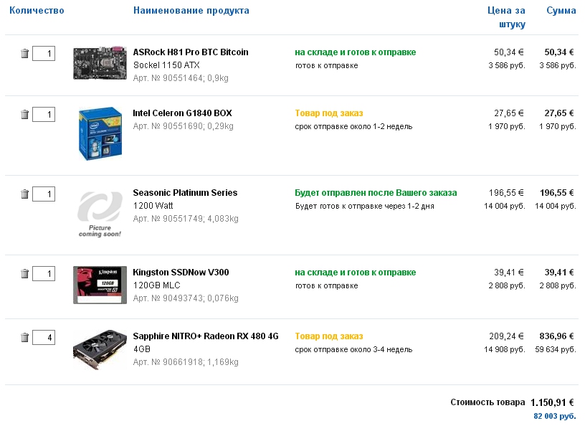Open Intel Celeron box product image
585x426 pixels.
(x=100, y=133)
